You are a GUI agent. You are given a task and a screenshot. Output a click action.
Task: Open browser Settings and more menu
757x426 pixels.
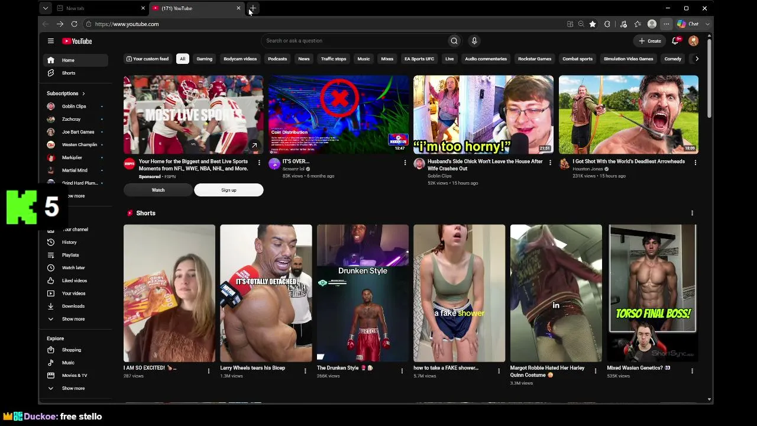coord(666,24)
